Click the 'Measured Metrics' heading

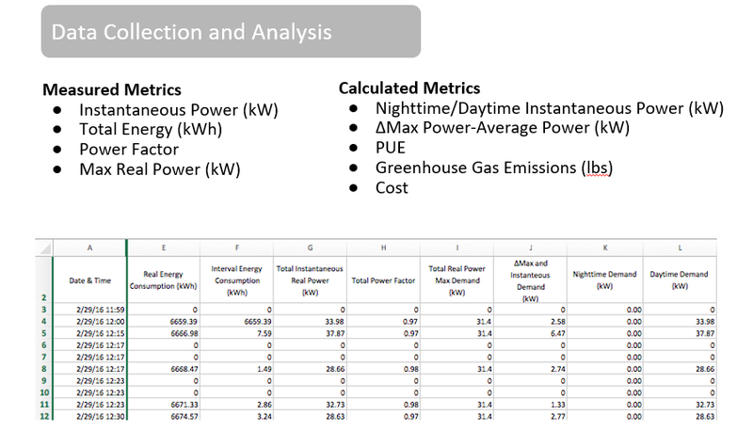pos(112,90)
